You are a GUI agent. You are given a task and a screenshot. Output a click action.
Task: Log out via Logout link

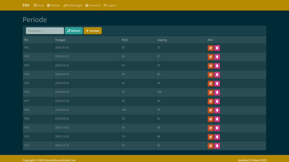pyautogui.click(x=110, y=5)
